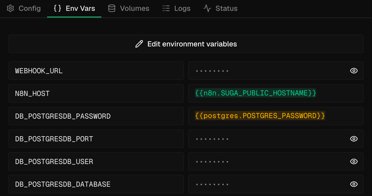This screenshot has width=372, height=196.
Task: Select the WEBHOOK_URL key field
Action: [x=96, y=71]
